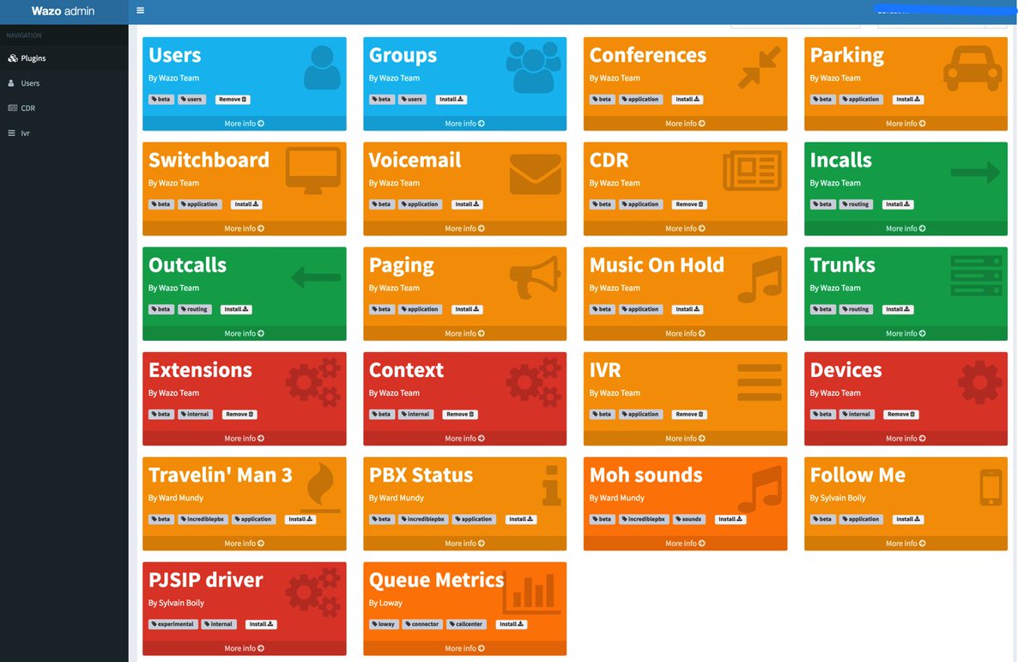Click the info icon on PBX Status card
This screenshot has width=1030, height=662.
click(552, 487)
